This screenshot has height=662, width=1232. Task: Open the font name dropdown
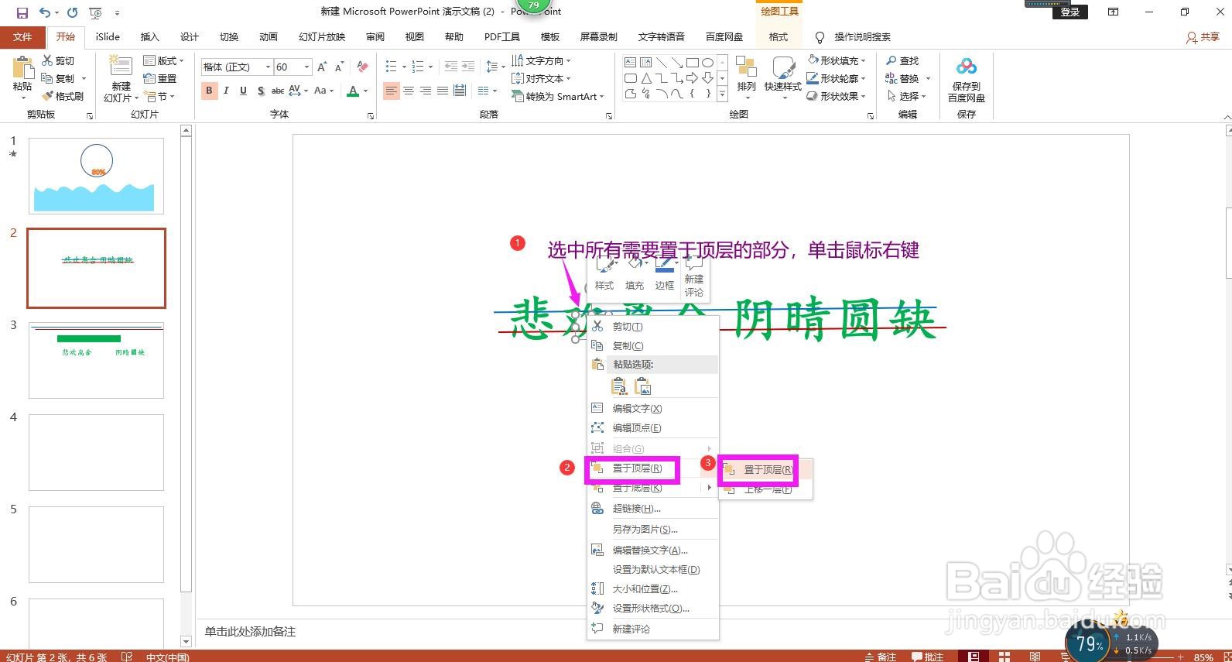(269, 67)
